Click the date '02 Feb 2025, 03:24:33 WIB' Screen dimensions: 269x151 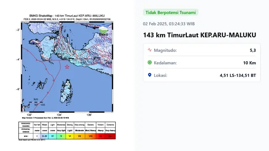click(169, 24)
